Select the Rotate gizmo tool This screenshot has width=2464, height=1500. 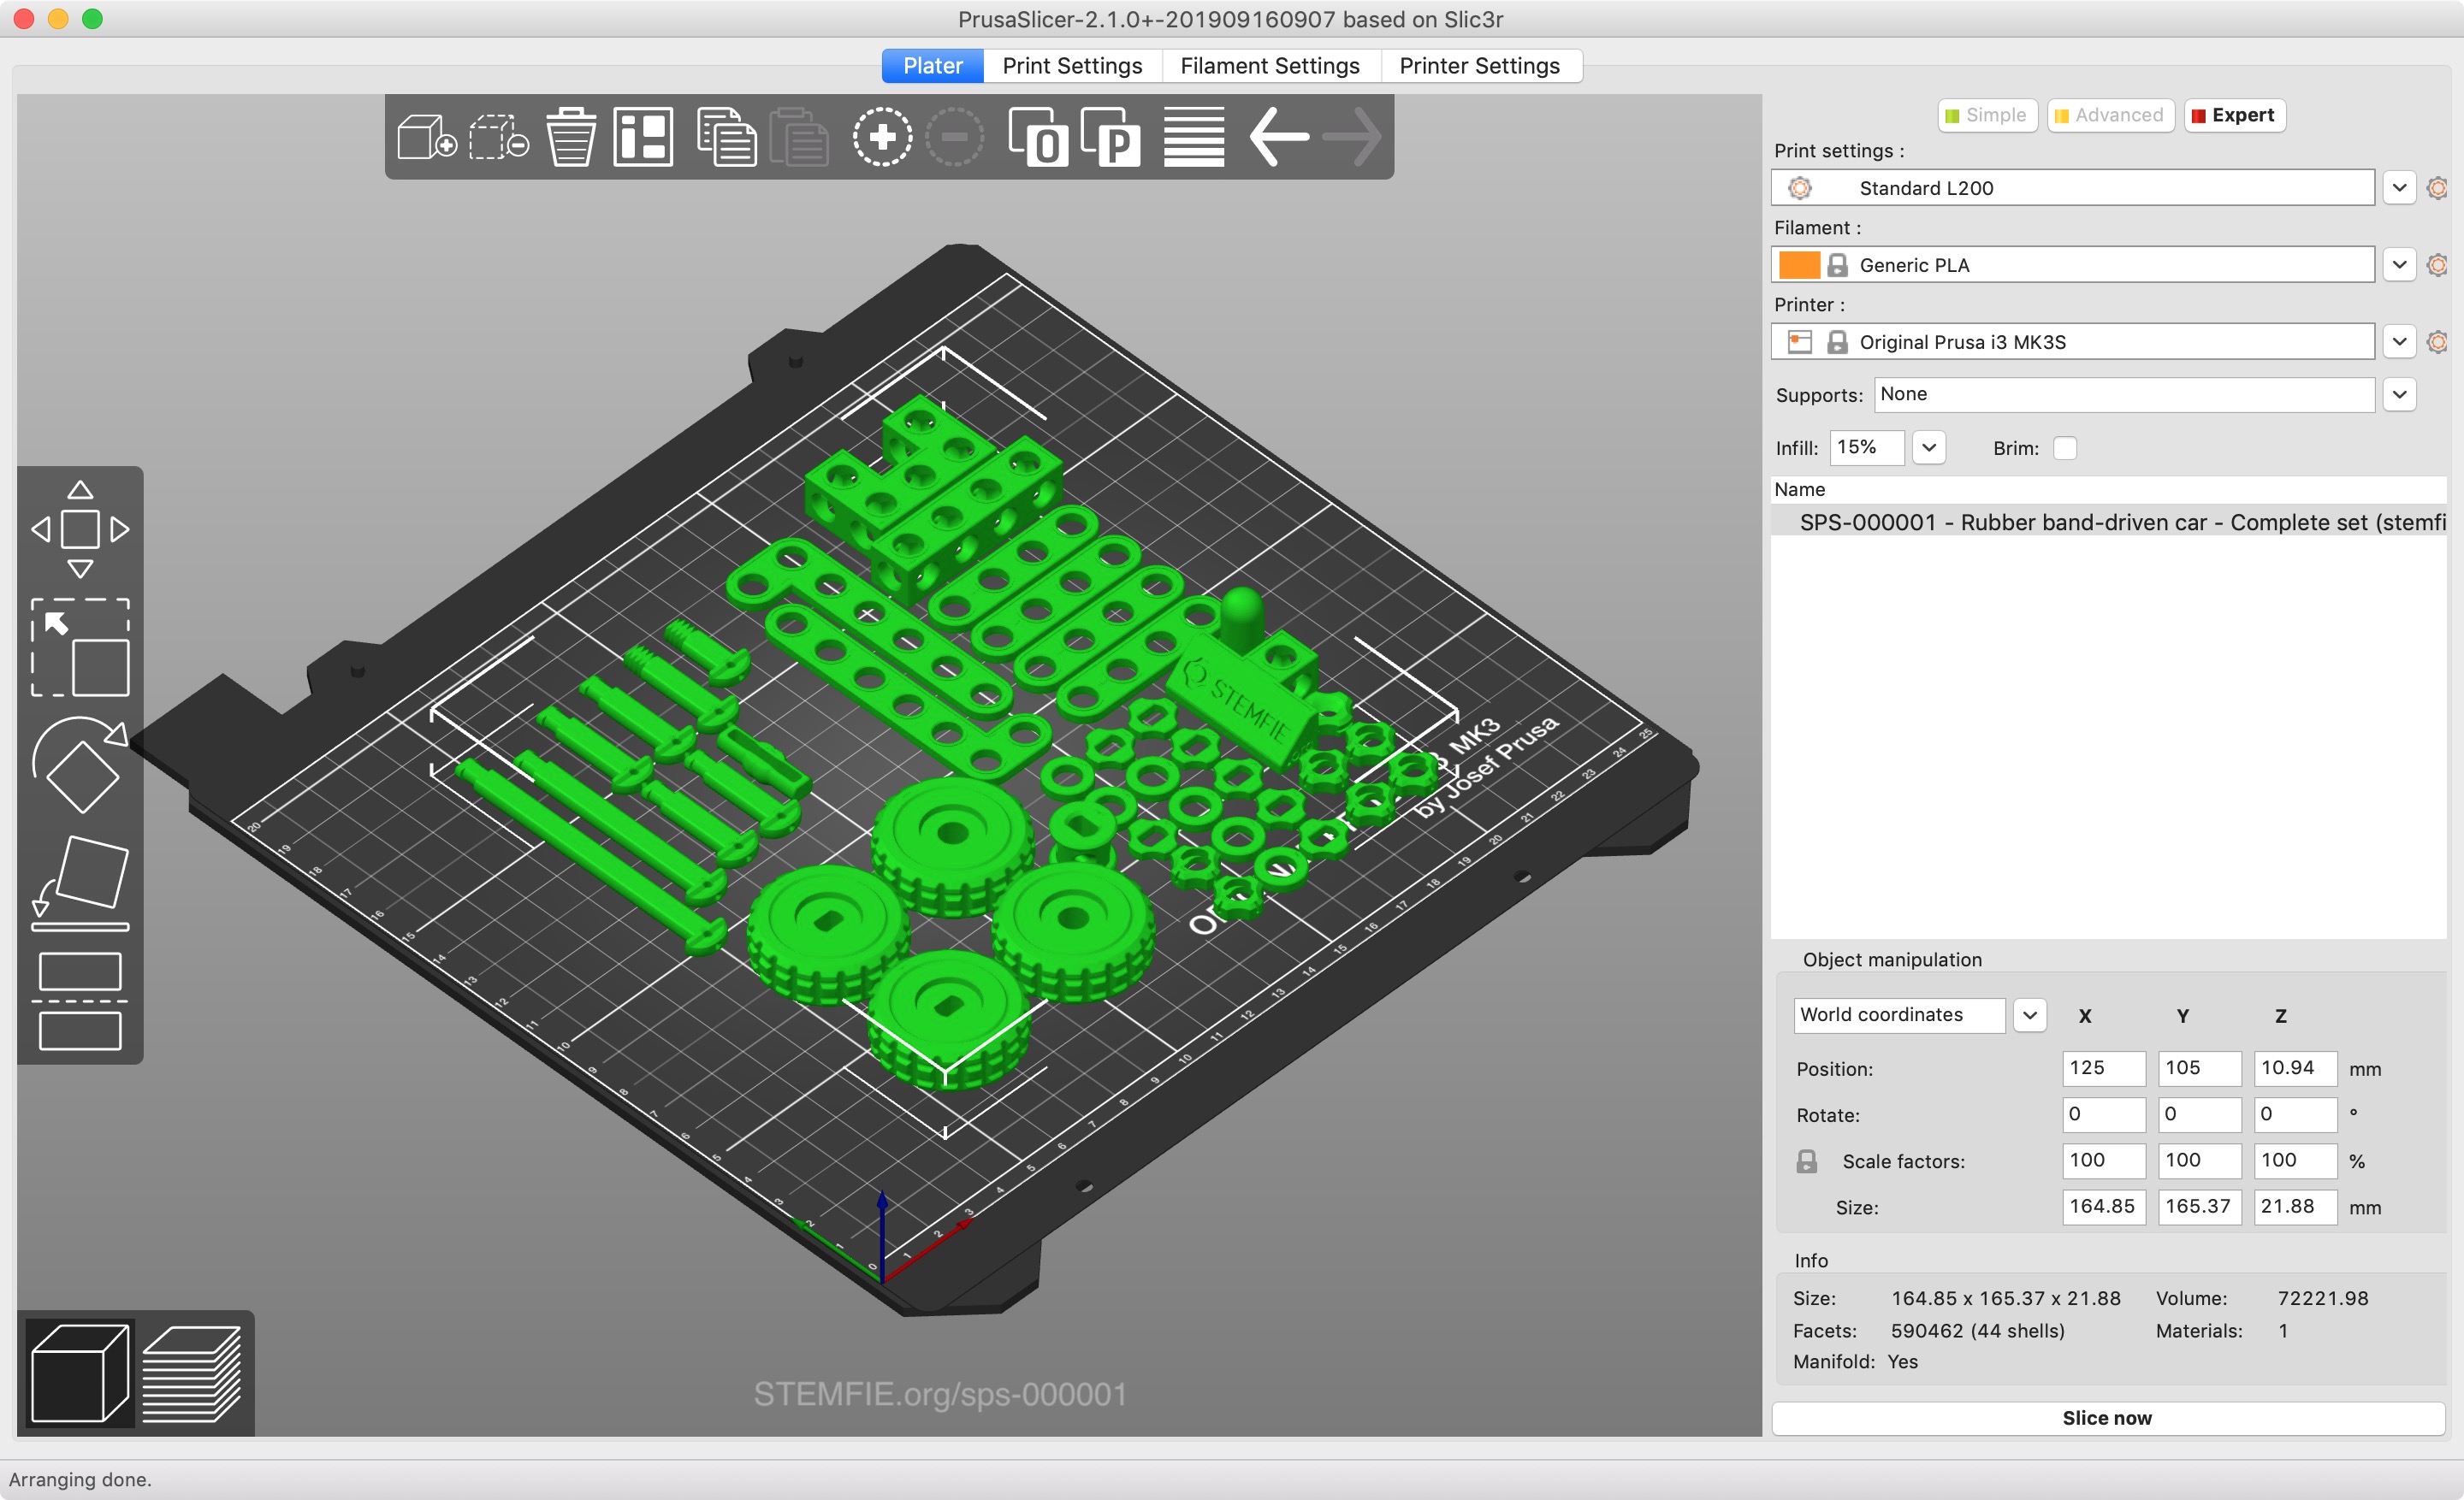click(80, 765)
